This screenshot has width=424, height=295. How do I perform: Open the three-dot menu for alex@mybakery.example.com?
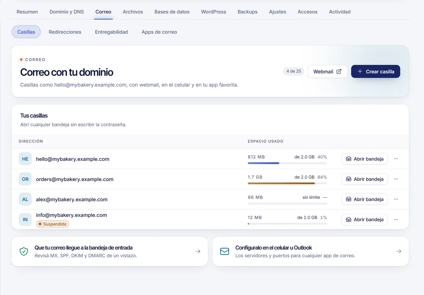(x=396, y=199)
